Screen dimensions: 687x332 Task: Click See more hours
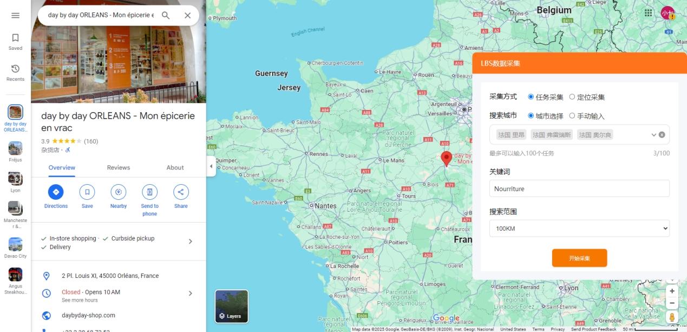tap(80, 300)
